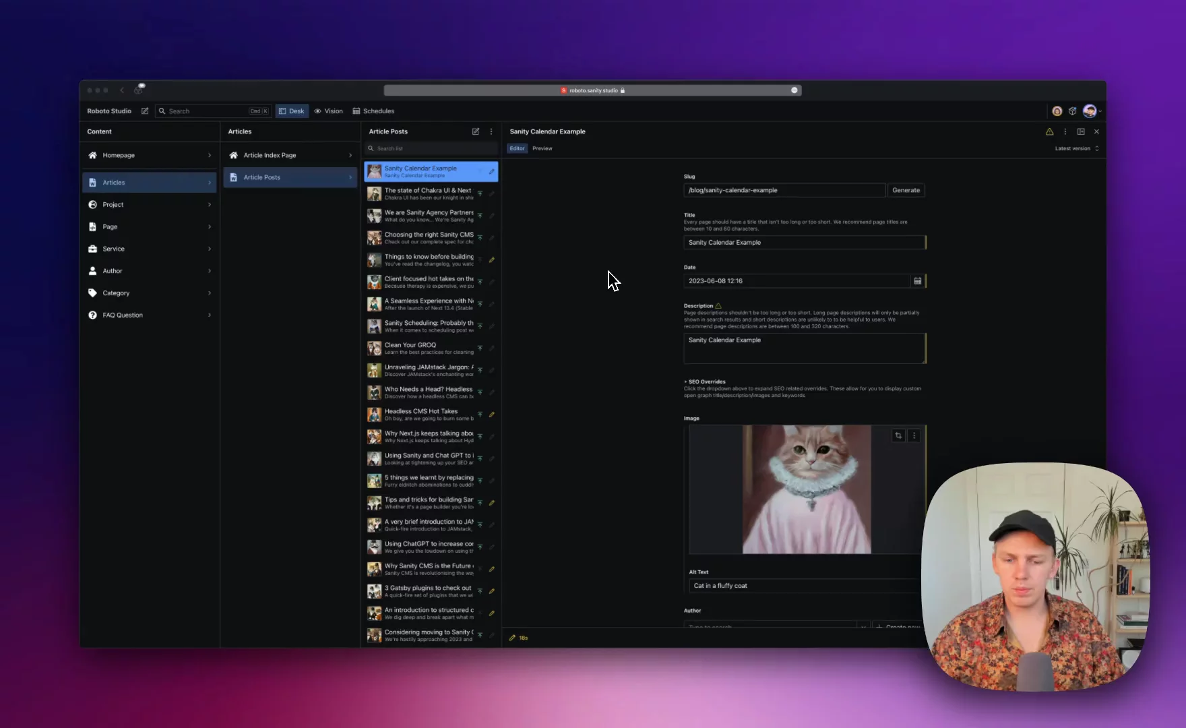Expand the Homepage chevron

210,155
